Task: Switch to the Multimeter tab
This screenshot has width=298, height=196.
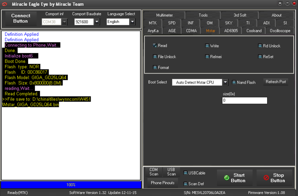Action: [x=164, y=15]
